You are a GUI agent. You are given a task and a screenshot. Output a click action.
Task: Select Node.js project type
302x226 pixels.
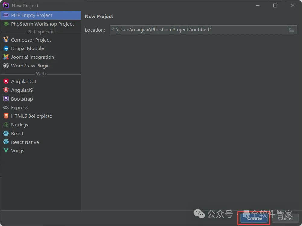[41, 125]
